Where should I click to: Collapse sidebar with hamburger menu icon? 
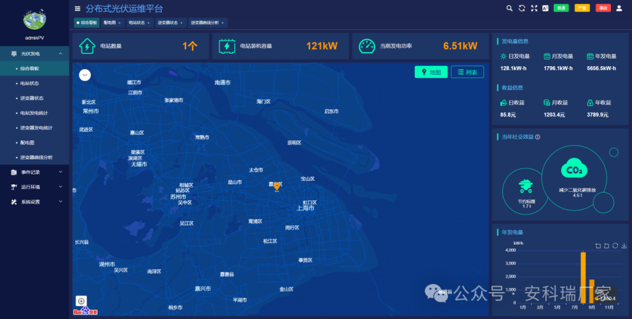78,8
